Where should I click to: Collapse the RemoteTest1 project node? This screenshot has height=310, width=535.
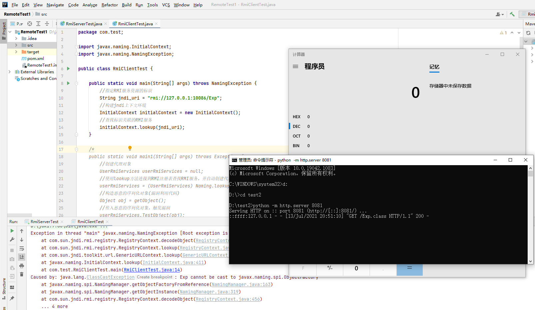click(x=10, y=32)
